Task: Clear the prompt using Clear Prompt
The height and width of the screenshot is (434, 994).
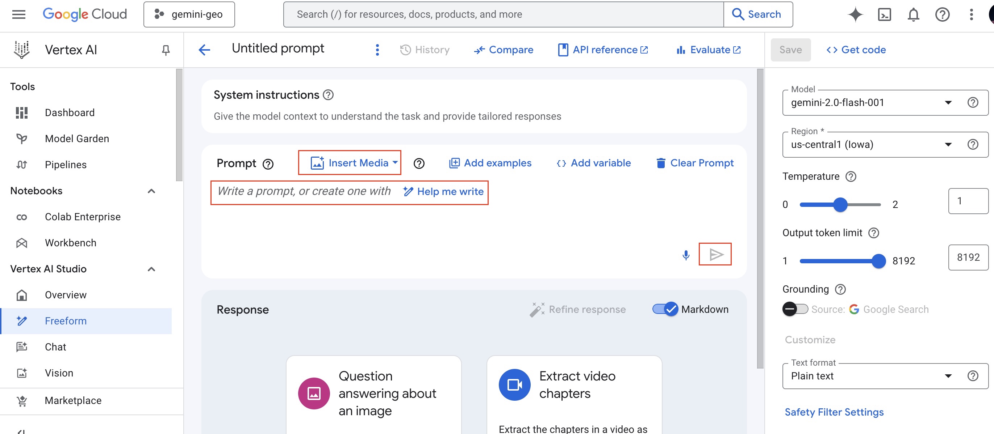Action: (694, 162)
